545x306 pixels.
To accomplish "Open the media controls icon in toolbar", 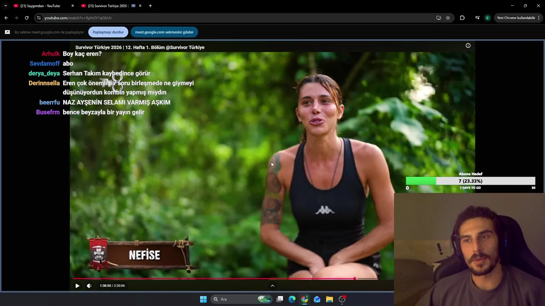I will click(477, 18).
